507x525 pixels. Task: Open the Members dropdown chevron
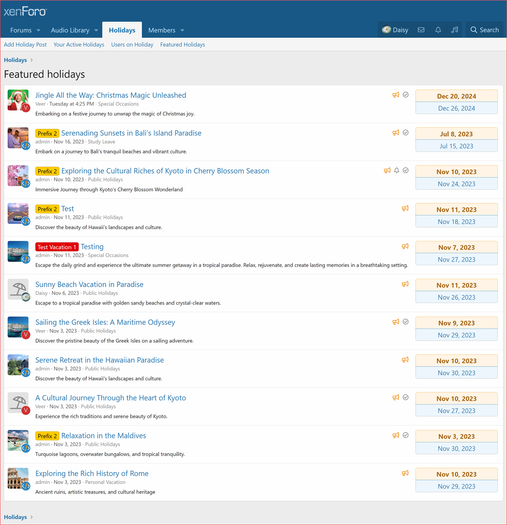tap(182, 30)
